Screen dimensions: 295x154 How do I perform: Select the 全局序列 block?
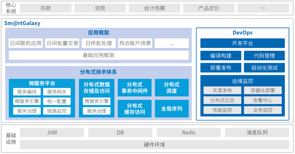tap(172, 109)
